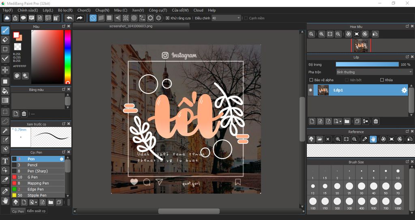Enable Khóa layer lock checkbox

382,80
